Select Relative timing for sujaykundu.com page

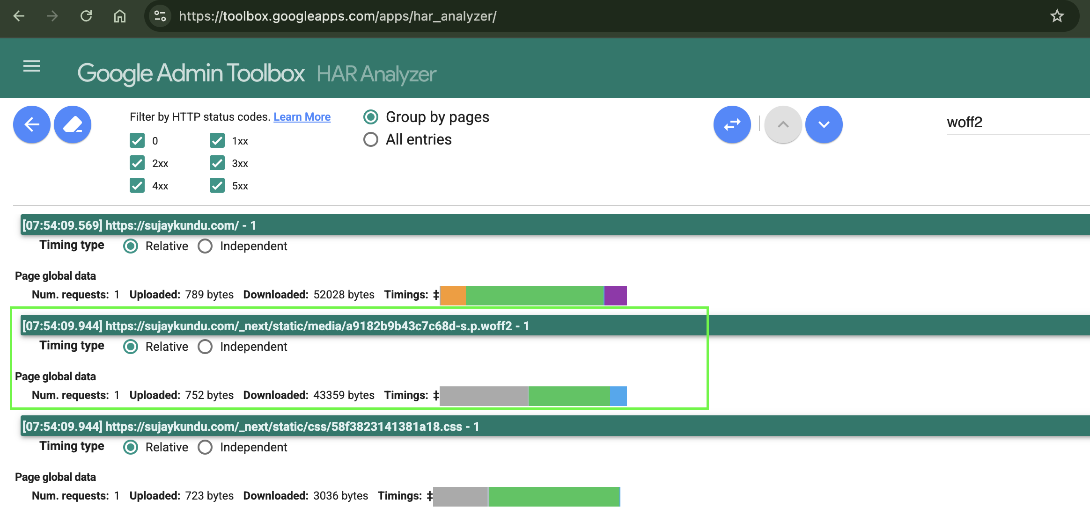[x=131, y=246]
